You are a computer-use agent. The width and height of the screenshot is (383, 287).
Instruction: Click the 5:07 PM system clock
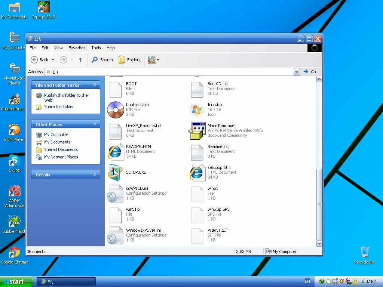click(x=369, y=281)
